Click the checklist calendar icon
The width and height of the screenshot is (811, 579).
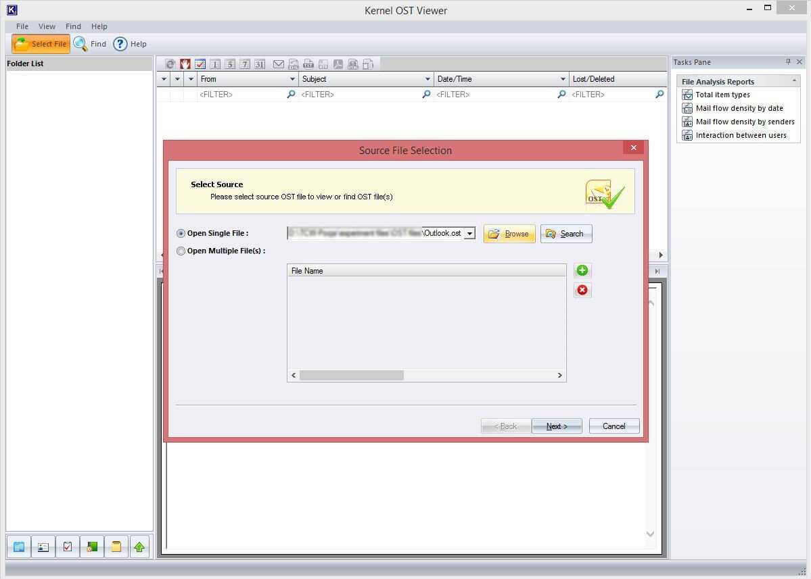coord(200,64)
